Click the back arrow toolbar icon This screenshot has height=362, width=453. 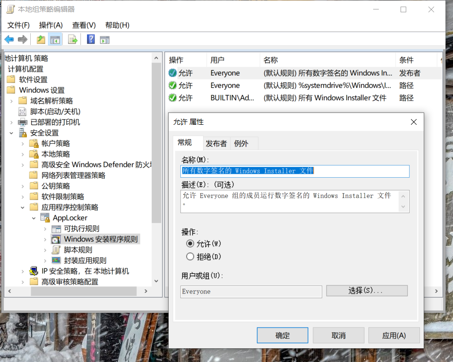tap(9, 40)
